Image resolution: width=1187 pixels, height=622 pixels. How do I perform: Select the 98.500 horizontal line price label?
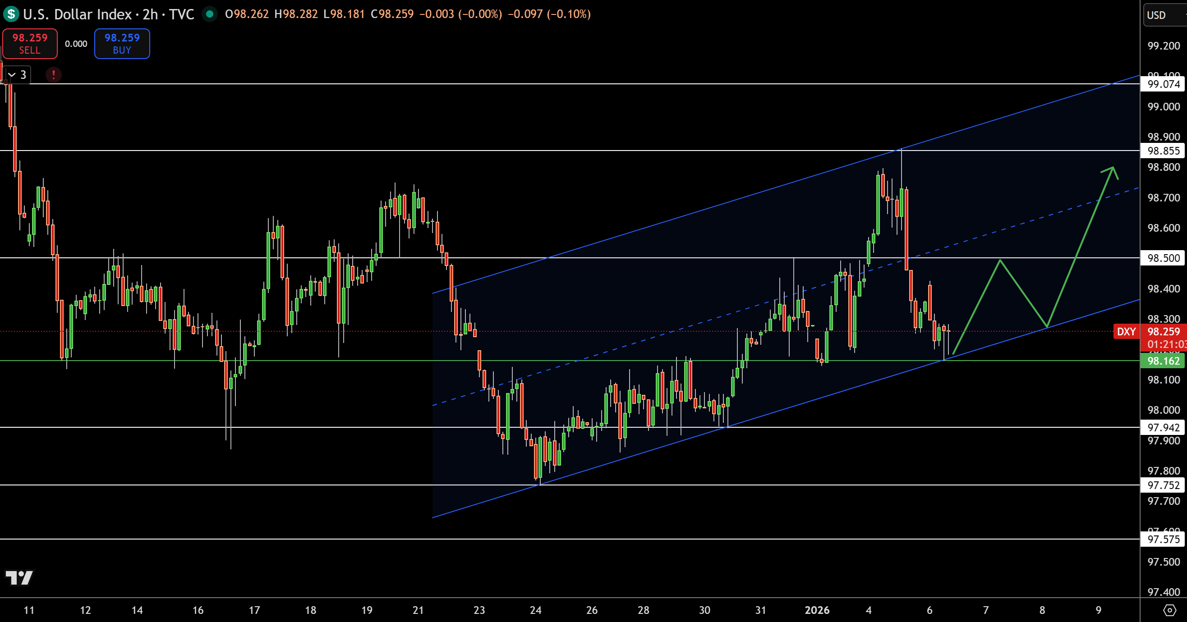tap(1164, 258)
